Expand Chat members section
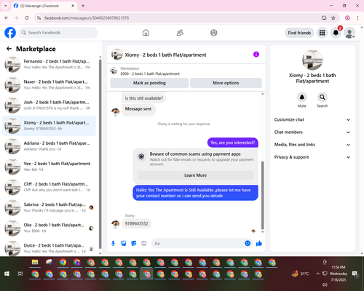Image resolution: width=364 pixels, height=291 pixels. pyautogui.click(x=312, y=132)
